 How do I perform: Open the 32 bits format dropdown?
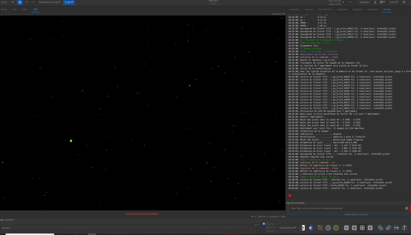(393, 2)
